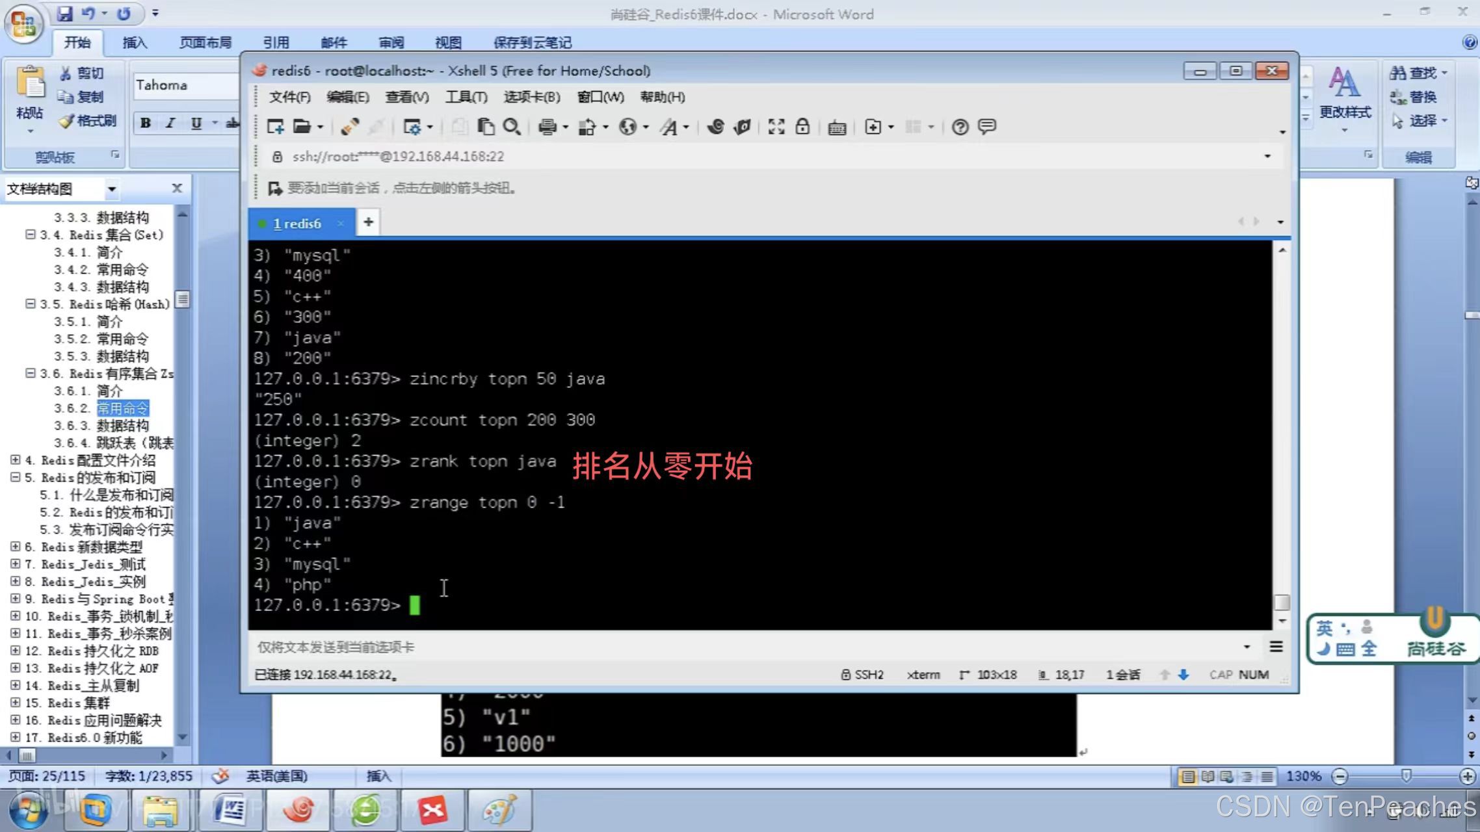Add a new Xshell tab with plus button
The image size is (1480, 832).
tap(368, 222)
